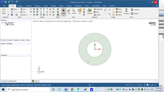The width and height of the screenshot is (164, 92).
Task: Select the Surface item in Structure tree
Action: tap(12, 25)
